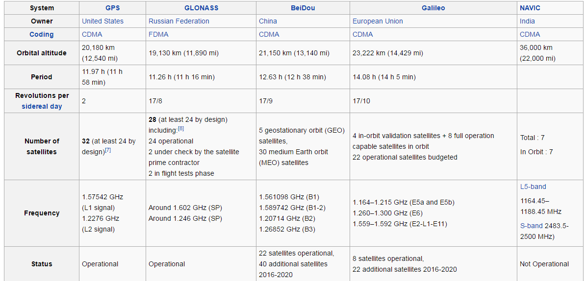Screen dimensions: 584x281
Task: Click the India owner link
Action: point(527,21)
